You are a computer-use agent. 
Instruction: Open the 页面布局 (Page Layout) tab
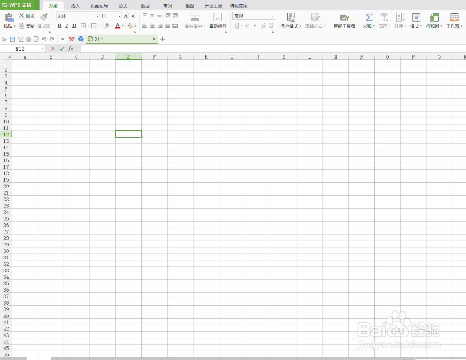99,6
